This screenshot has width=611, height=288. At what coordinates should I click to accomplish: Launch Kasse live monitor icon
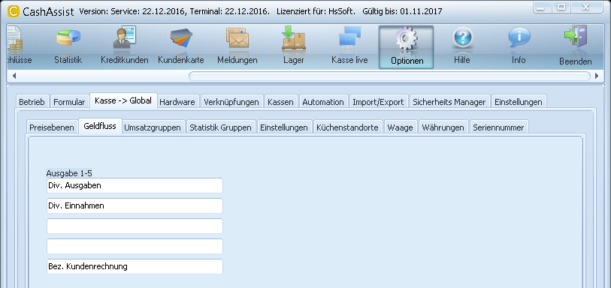click(x=349, y=38)
